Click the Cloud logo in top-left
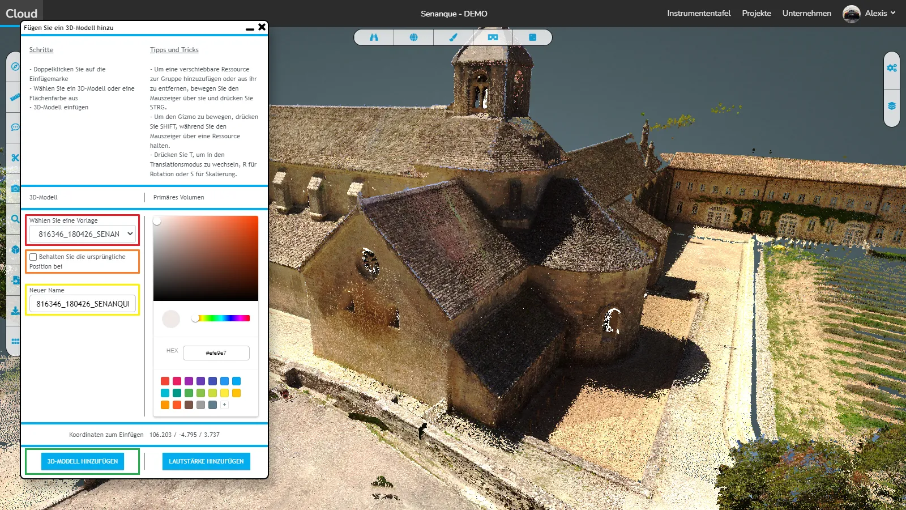 coord(22,13)
